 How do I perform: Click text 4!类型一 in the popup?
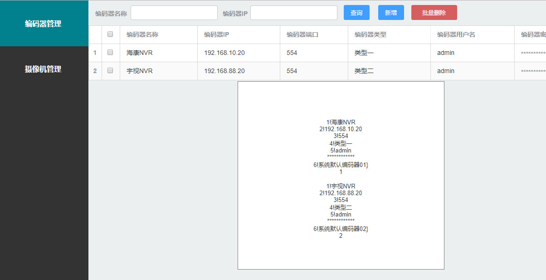pyautogui.click(x=341, y=143)
